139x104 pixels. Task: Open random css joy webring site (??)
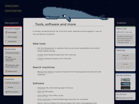point(125,58)
